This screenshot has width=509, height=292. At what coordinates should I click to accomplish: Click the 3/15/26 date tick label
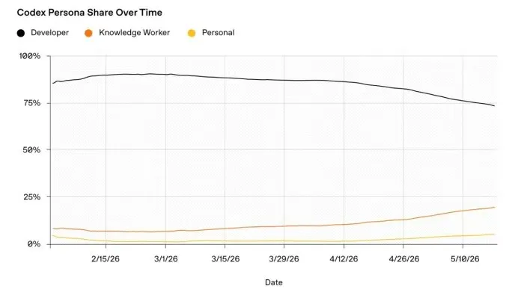pyautogui.click(x=225, y=259)
